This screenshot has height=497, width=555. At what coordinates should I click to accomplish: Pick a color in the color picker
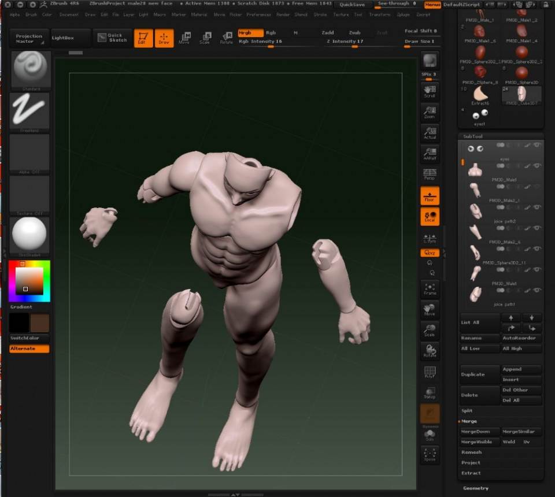coord(29,281)
